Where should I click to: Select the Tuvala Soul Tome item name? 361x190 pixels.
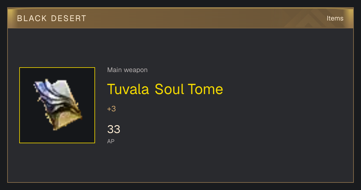click(165, 89)
